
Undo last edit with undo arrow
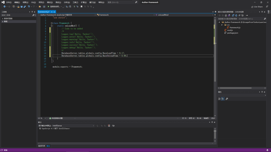[x=29, y=7]
